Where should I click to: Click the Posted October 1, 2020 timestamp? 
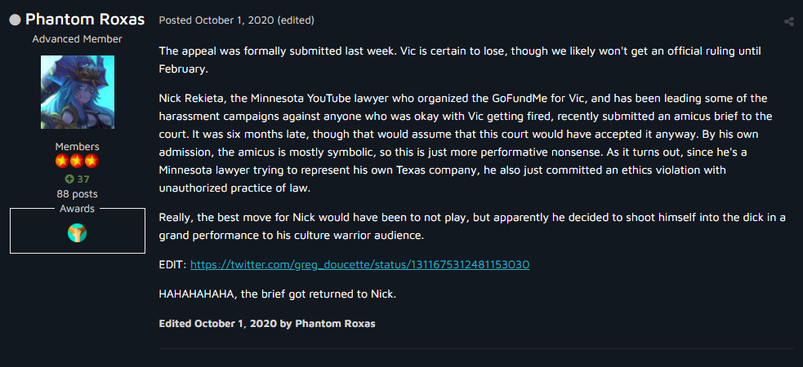(216, 20)
